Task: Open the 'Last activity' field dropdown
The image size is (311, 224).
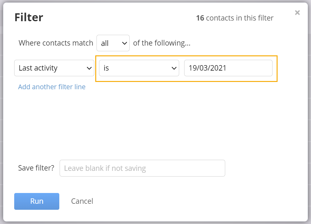Action: [x=54, y=68]
